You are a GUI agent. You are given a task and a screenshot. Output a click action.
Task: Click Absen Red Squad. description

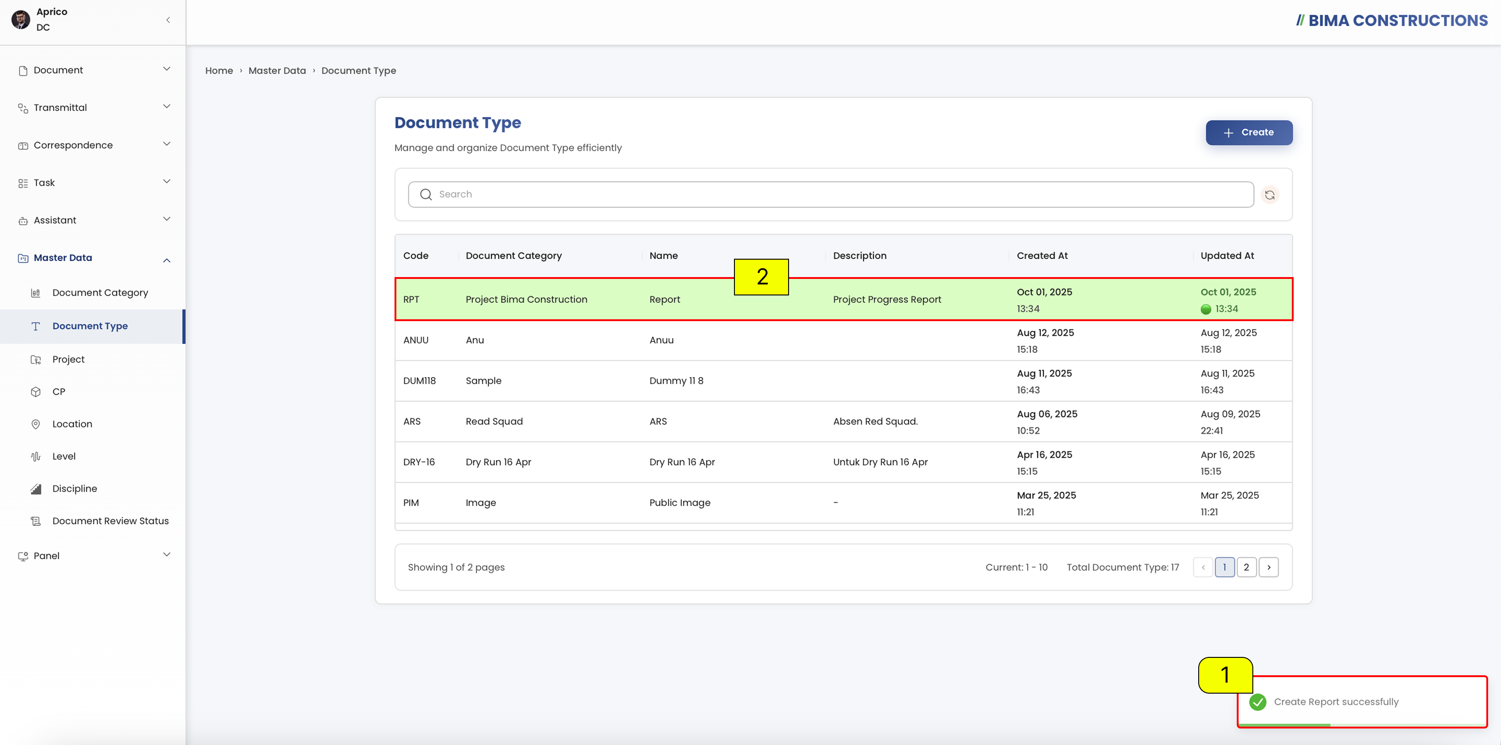tap(875, 422)
